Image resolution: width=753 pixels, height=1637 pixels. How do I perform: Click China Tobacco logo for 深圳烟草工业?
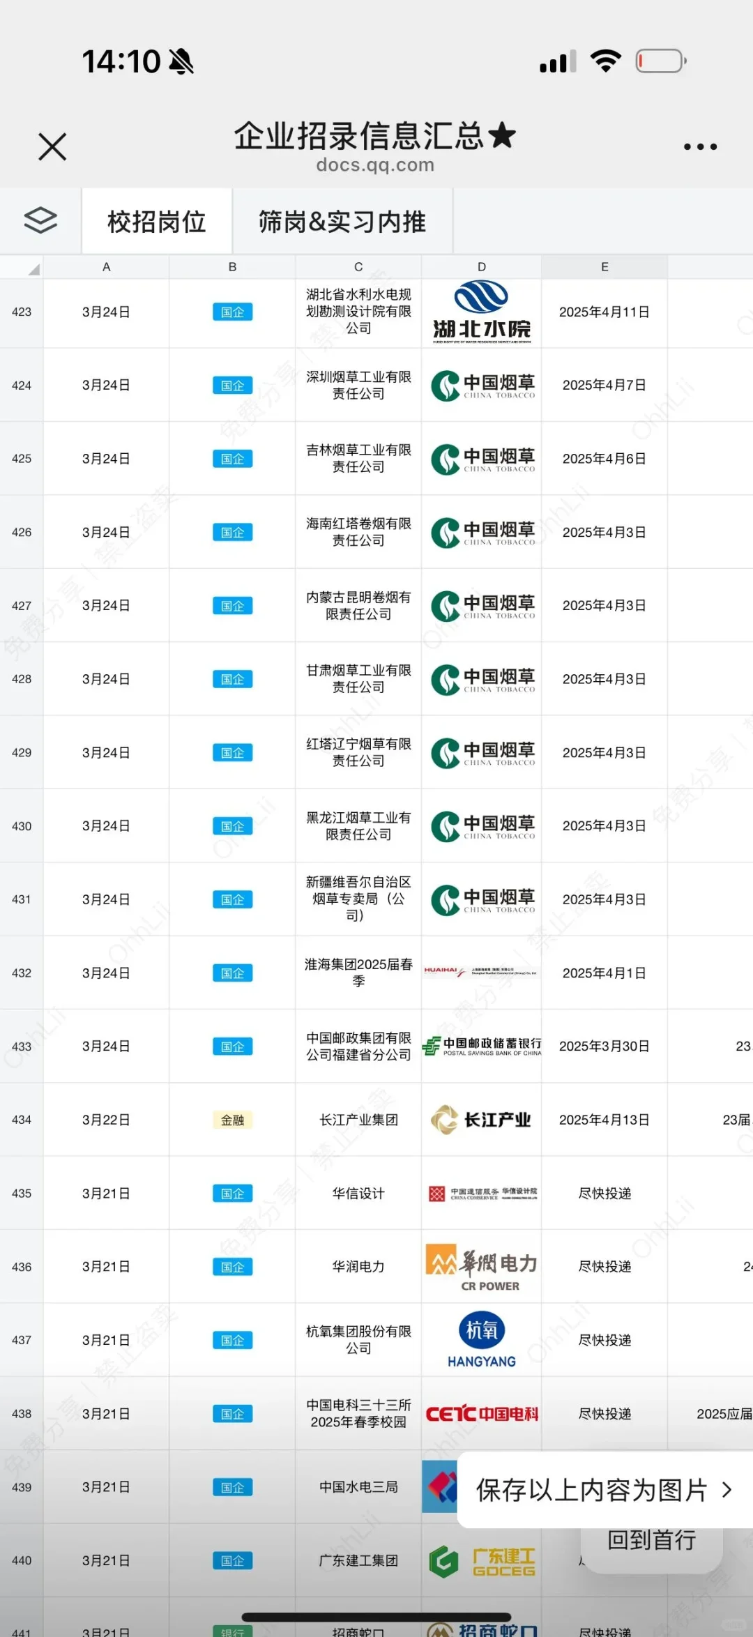(x=482, y=386)
